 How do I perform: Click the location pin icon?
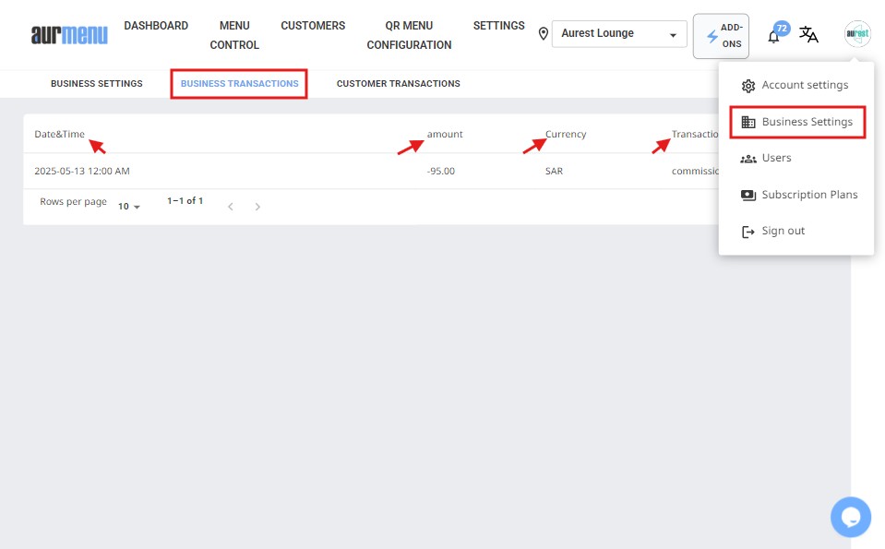click(x=544, y=34)
